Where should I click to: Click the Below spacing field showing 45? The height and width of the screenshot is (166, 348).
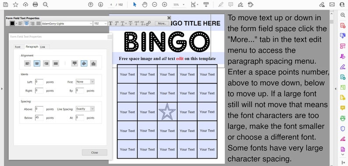(x=39, y=118)
